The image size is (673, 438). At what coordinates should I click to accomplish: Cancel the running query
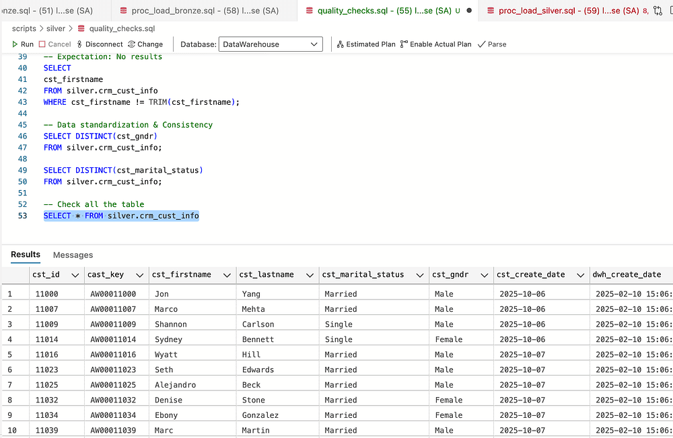point(55,44)
